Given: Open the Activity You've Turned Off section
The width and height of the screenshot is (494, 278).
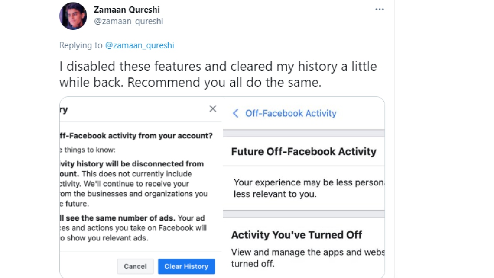Looking at the screenshot, I should tap(296, 235).
